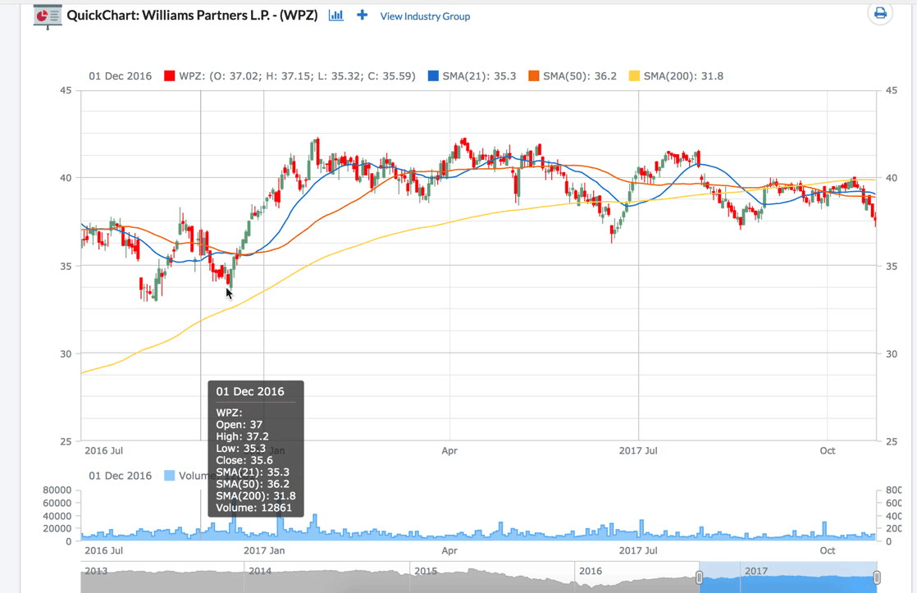Click the '2016 Jul' label under the volume chart
917x593 pixels.
pos(103,550)
